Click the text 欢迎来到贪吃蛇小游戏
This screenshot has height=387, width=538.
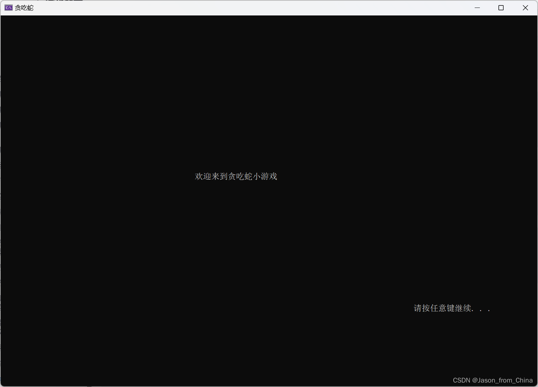[x=236, y=176]
